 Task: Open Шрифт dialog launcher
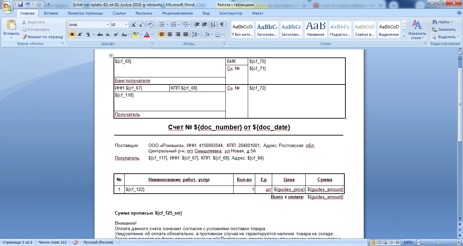pos(153,44)
